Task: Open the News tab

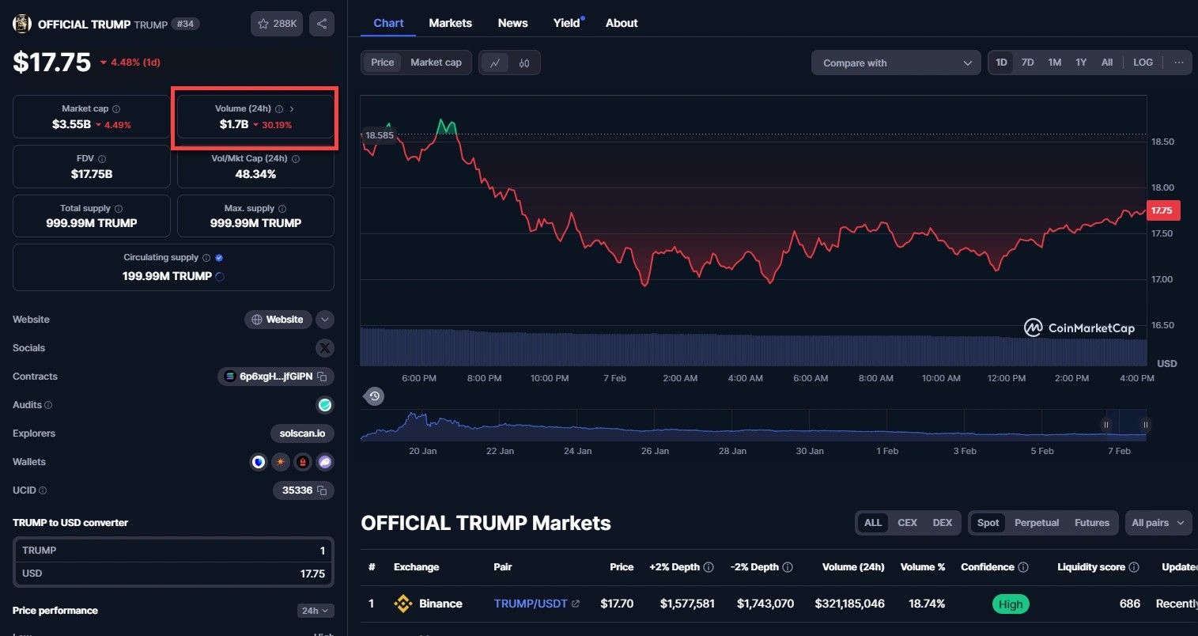Action: (x=513, y=23)
